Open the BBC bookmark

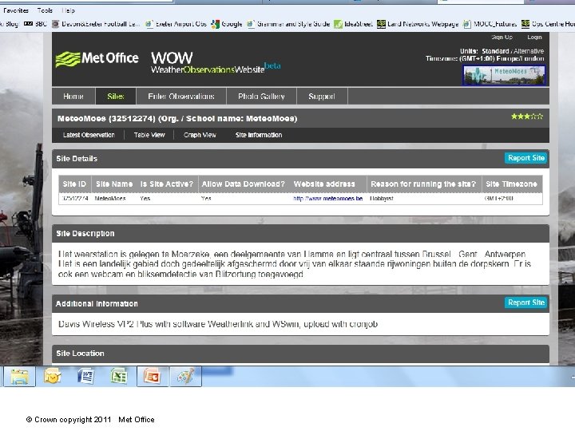coord(36,24)
